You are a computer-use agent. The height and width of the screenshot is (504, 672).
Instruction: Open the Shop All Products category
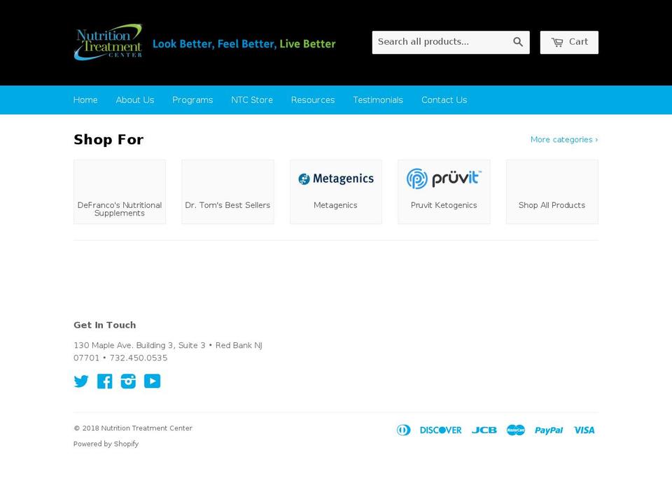(x=552, y=192)
